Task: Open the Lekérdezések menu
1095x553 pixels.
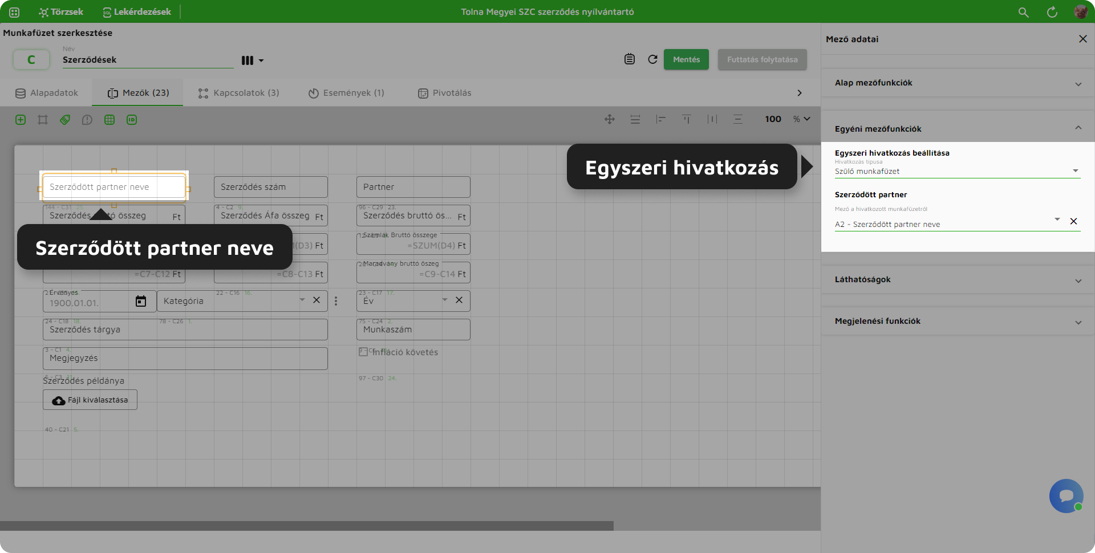Action: point(137,12)
